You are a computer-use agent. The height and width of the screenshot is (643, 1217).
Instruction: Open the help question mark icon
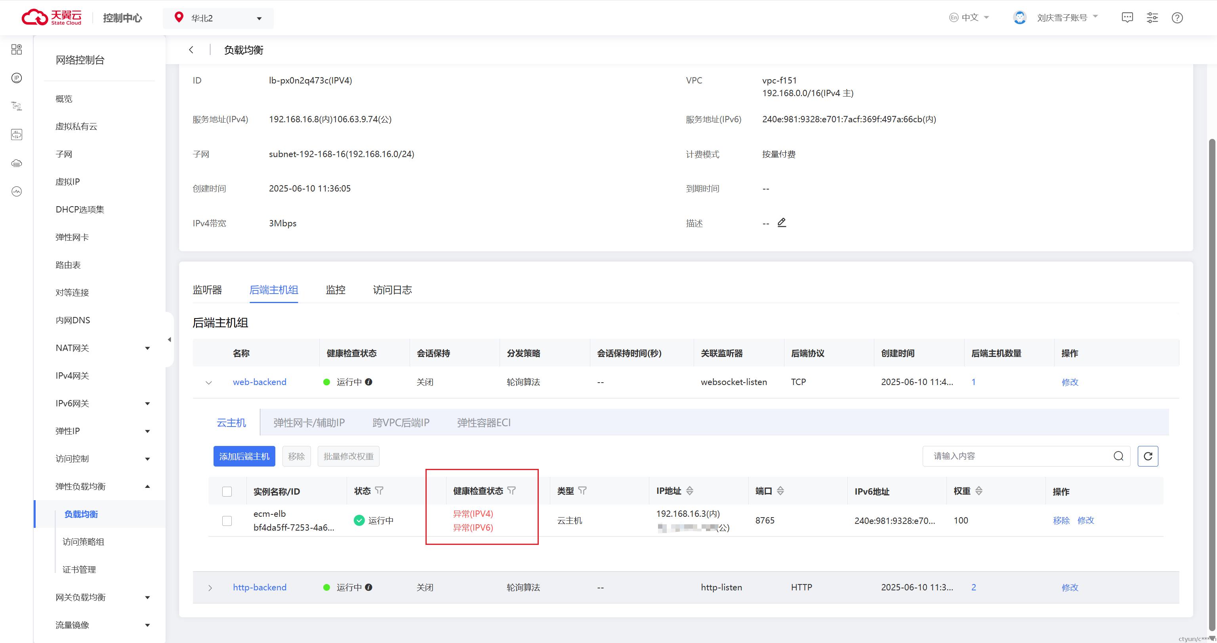pos(1177,18)
